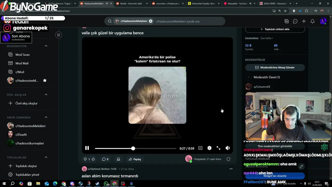Open a new browser tab
332x187 pixels.
tap(296, 4)
